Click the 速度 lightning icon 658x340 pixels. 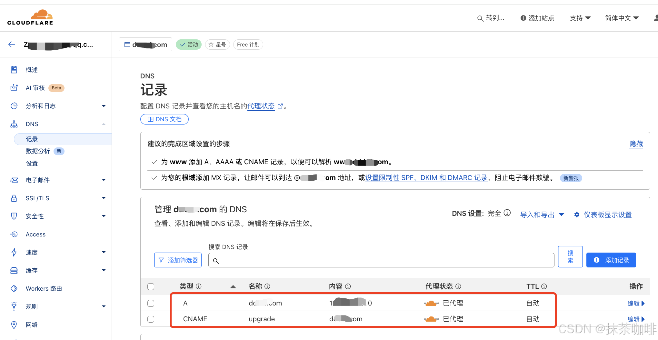[x=14, y=252]
